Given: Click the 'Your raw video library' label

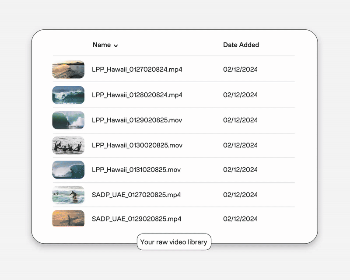Looking at the screenshot, I should pyautogui.click(x=174, y=242).
